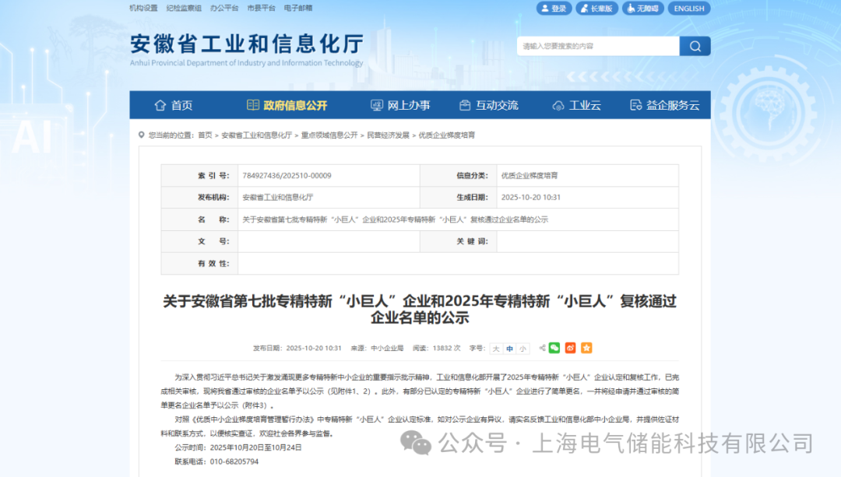Switch to 长辈版 elder-friendly mode
This screenshot has width=841, height=477.
point(596,9)
